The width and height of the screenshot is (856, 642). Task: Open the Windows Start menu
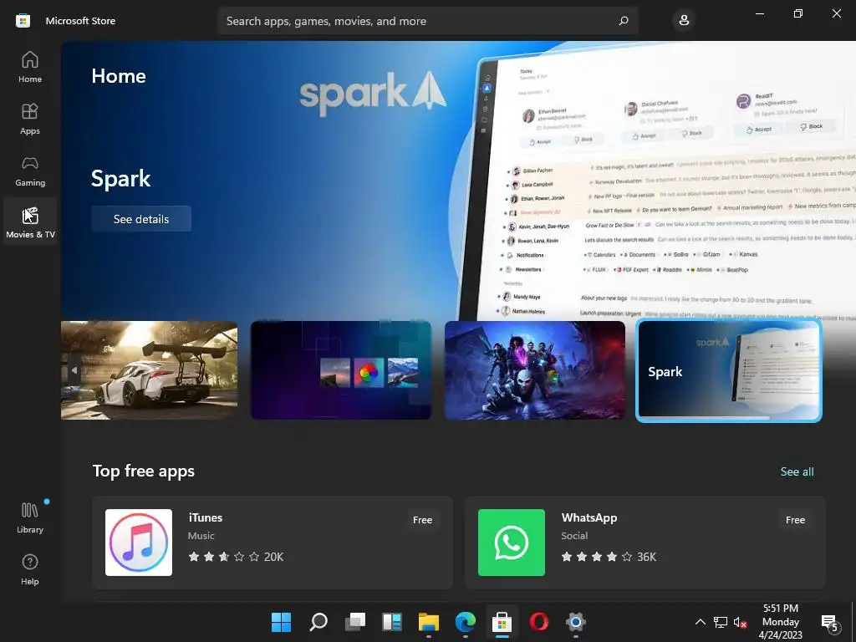282,622
